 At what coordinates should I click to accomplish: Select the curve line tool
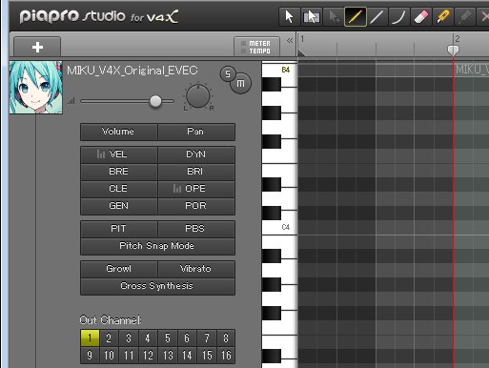pyautogui.click(x=398, y=16)
